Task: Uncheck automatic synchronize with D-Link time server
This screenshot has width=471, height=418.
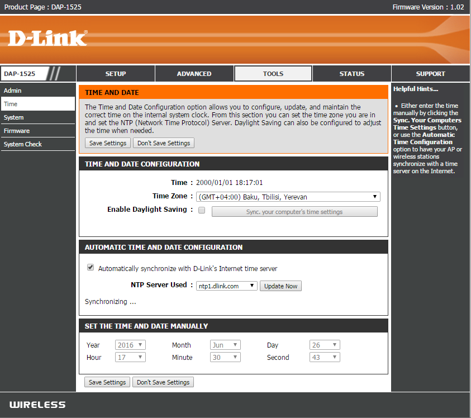Action: click(91, 267)
